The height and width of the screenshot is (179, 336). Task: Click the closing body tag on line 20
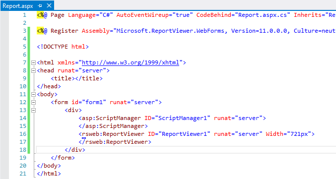(x=49, y=166)
